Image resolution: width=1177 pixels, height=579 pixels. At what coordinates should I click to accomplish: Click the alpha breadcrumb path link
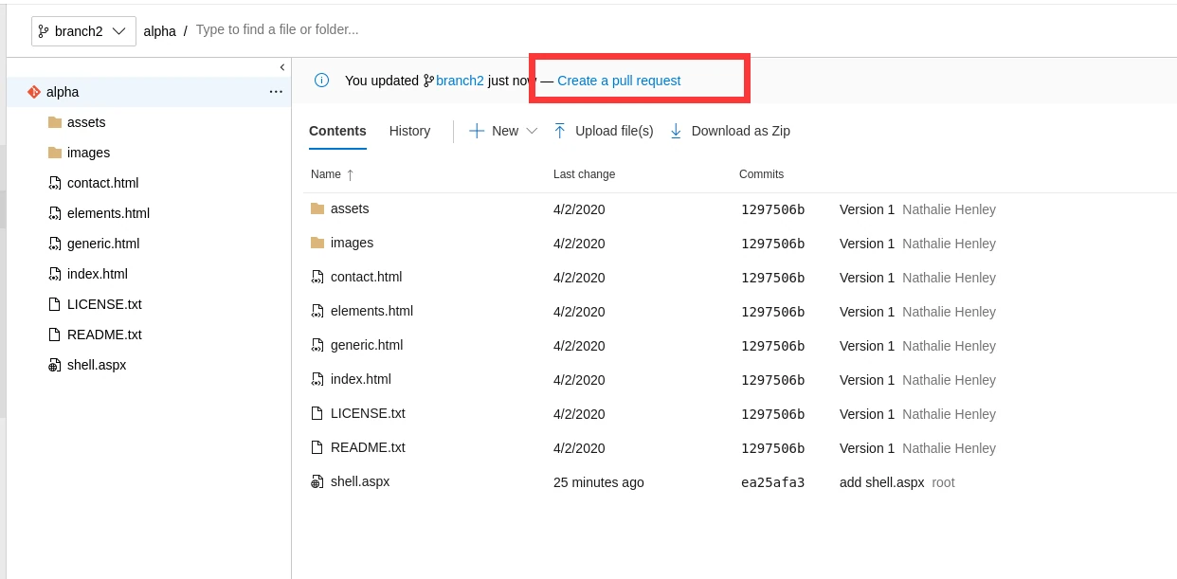pyautogui.click(x=159, y=31)
